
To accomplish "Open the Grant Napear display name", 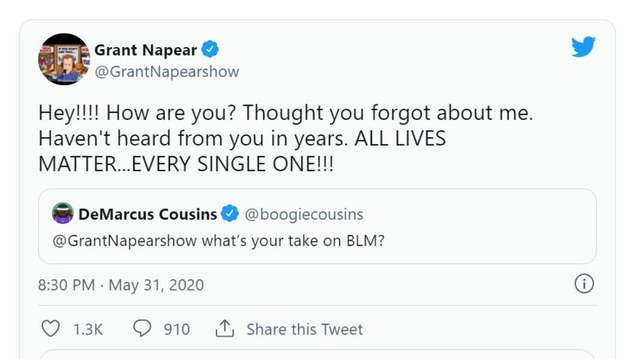I will (x=145, y=50).
